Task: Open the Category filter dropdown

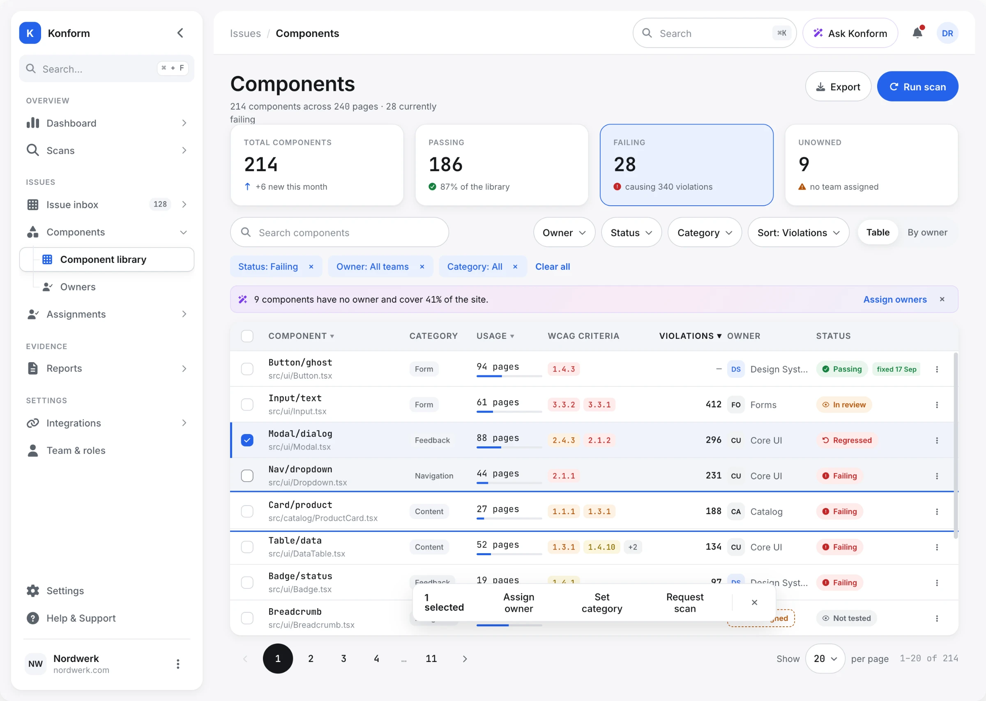Action: click(705, 232)
